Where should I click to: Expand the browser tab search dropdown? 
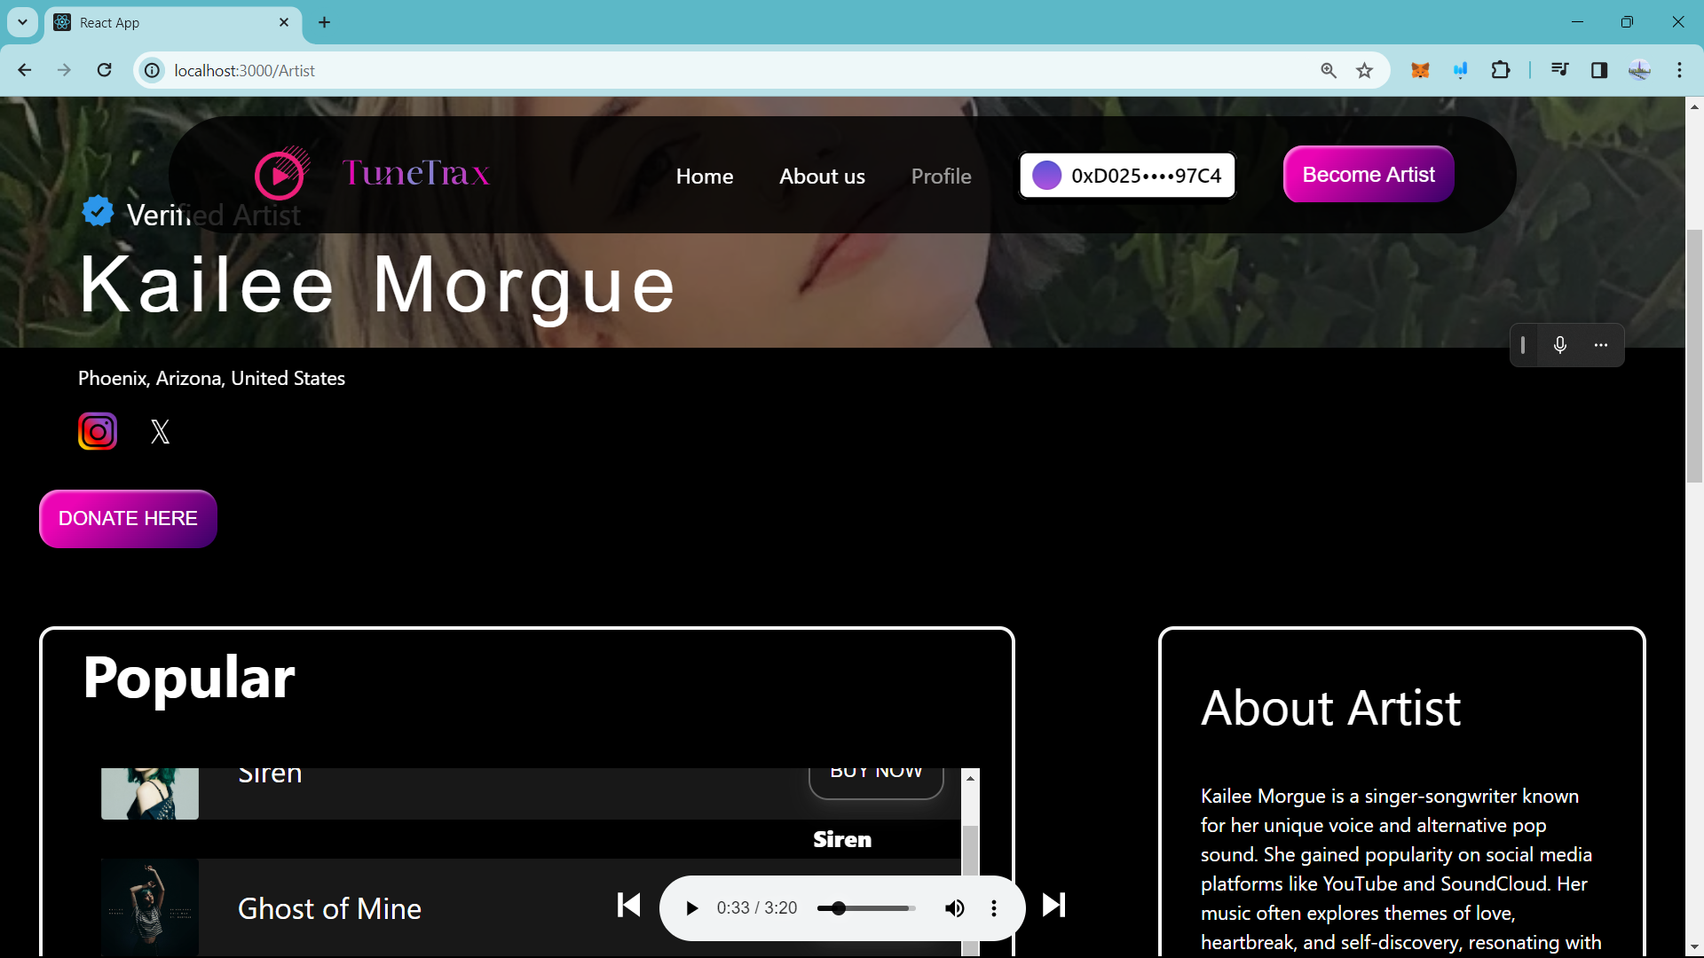click(x=22, y=22)
